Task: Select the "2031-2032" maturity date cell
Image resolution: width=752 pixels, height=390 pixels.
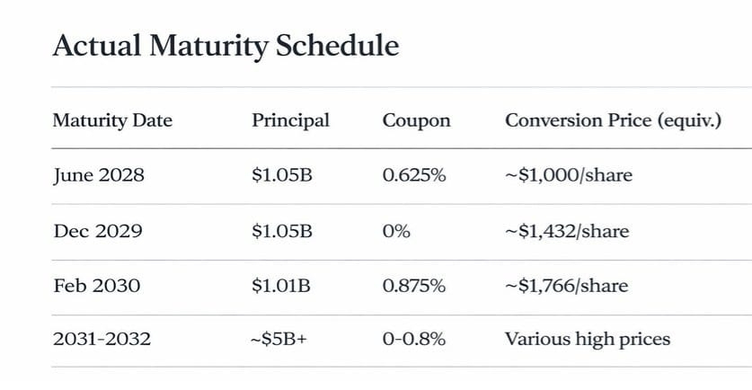Action: (102, 340)
